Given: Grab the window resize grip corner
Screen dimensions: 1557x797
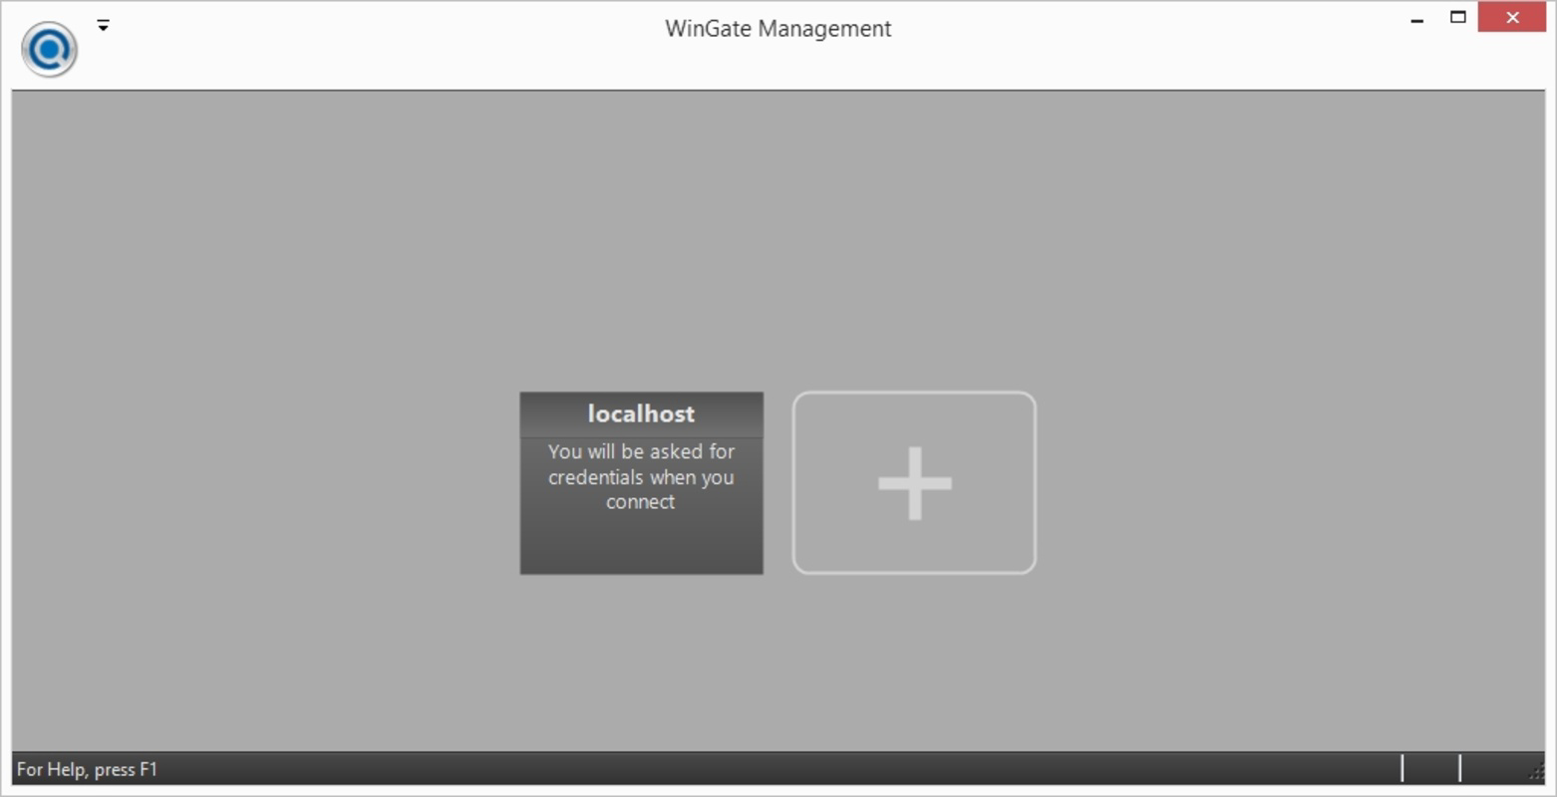Looking at the screenshot, I should pos(1536,770).
